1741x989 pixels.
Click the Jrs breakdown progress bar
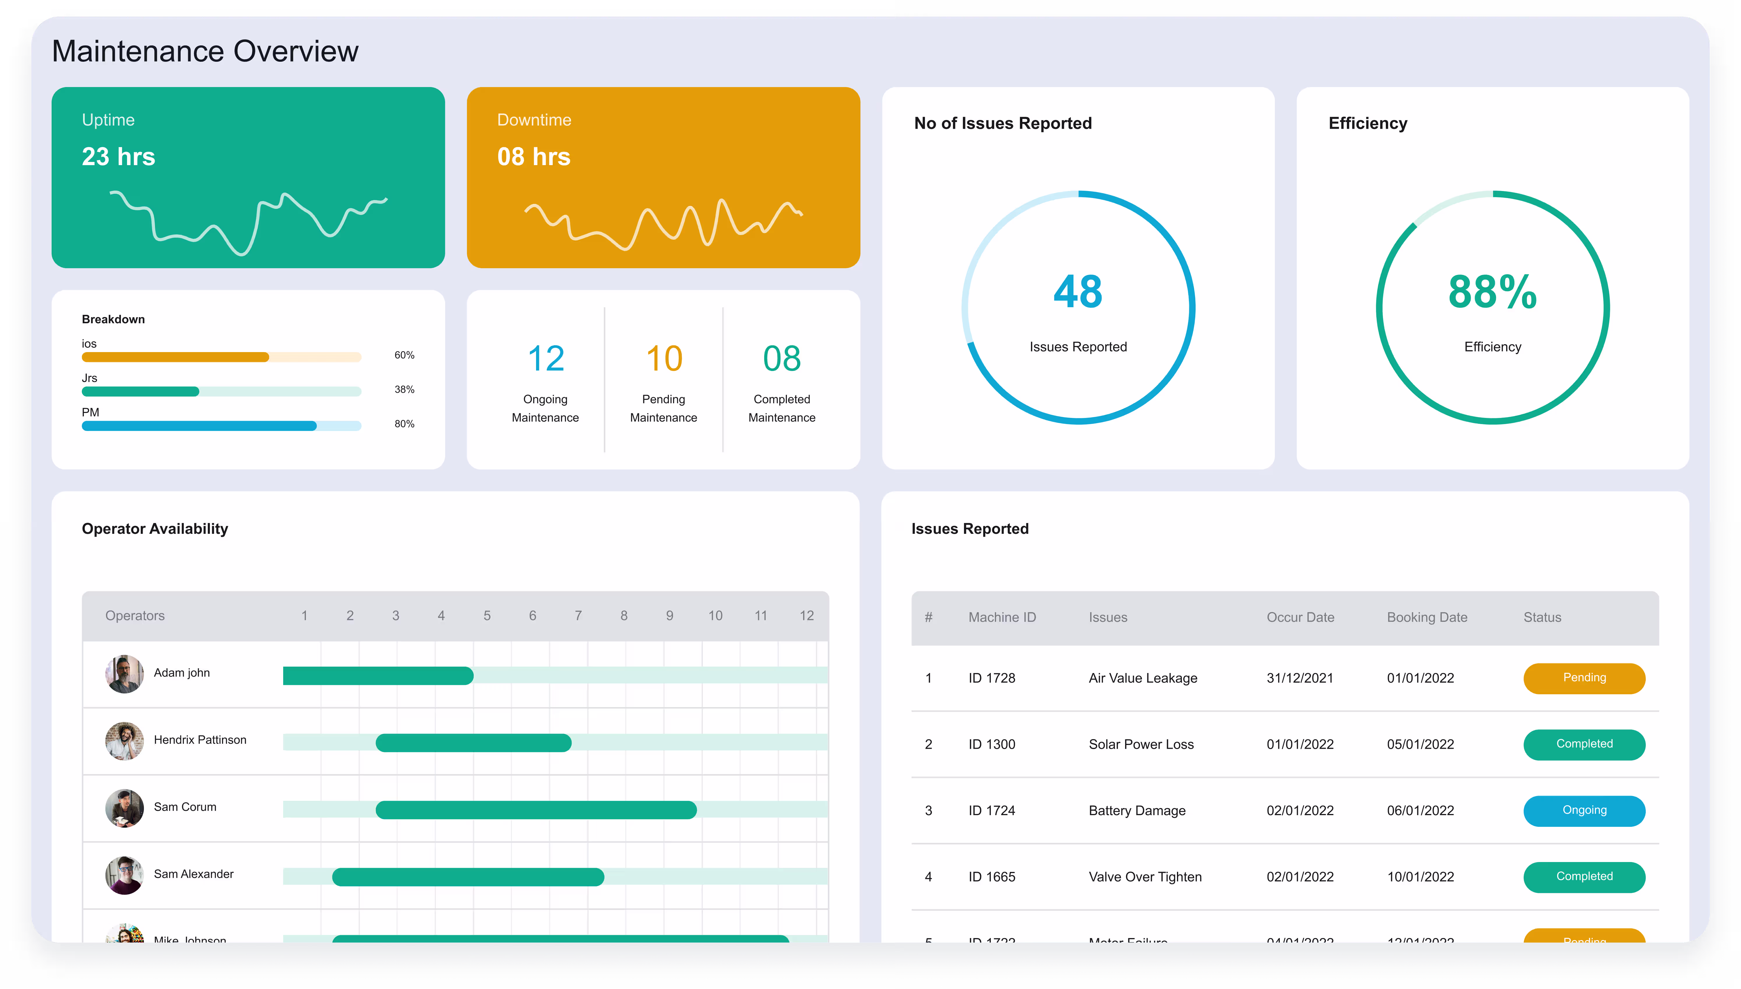(x=221, y=391)
